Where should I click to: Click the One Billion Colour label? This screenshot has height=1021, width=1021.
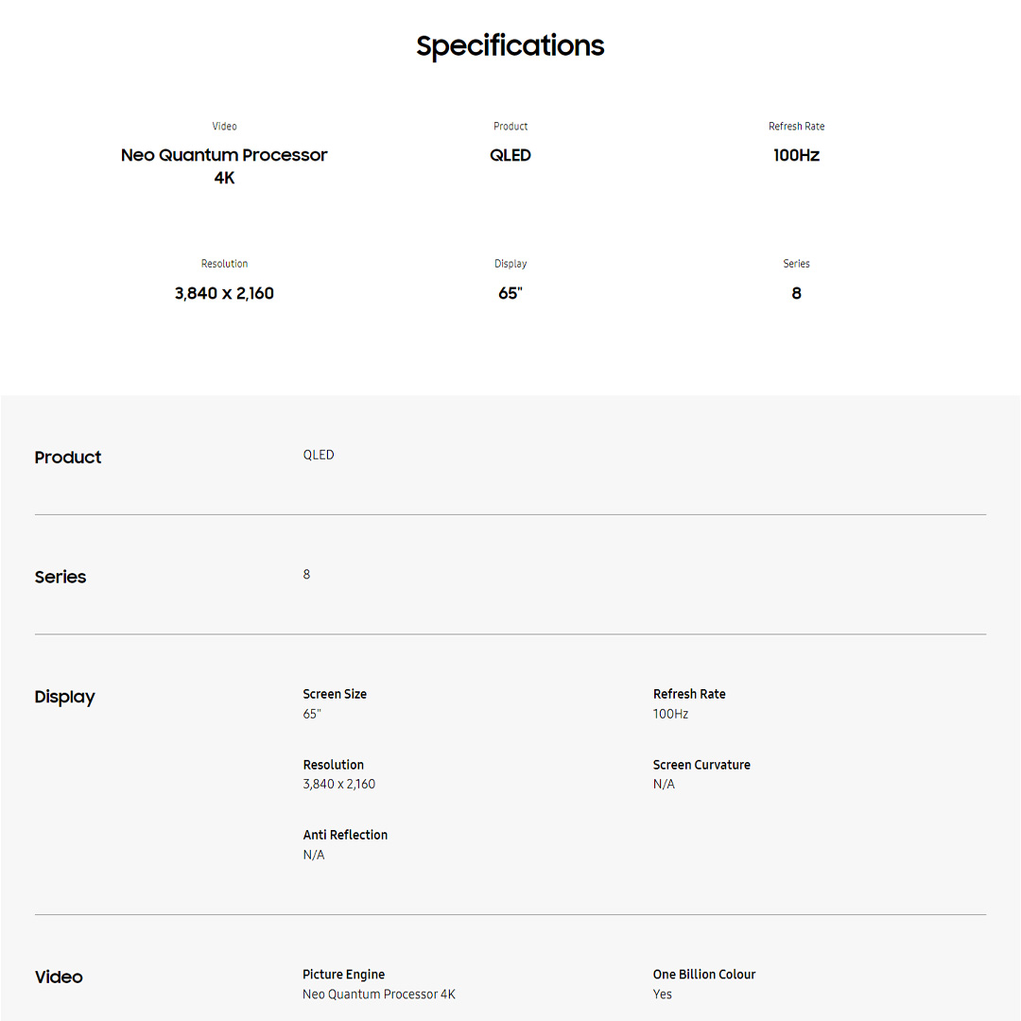tap(704, 974)
